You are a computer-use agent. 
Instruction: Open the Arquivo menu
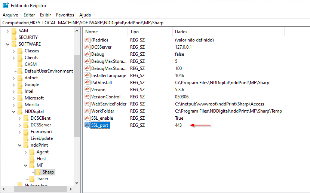(x=10, y=15)
